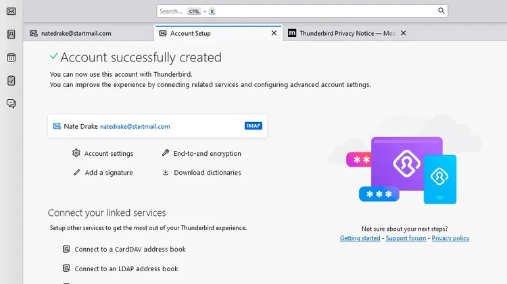Connect to a CardDAV address book

coord(130,249)
